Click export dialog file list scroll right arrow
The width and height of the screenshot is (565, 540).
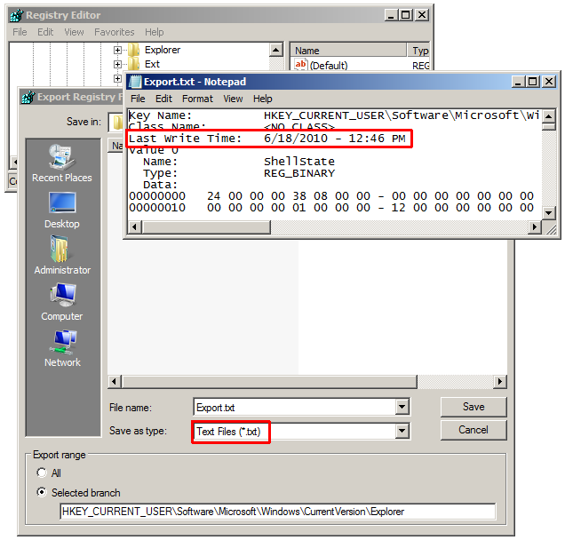click(x=500, y=382)
